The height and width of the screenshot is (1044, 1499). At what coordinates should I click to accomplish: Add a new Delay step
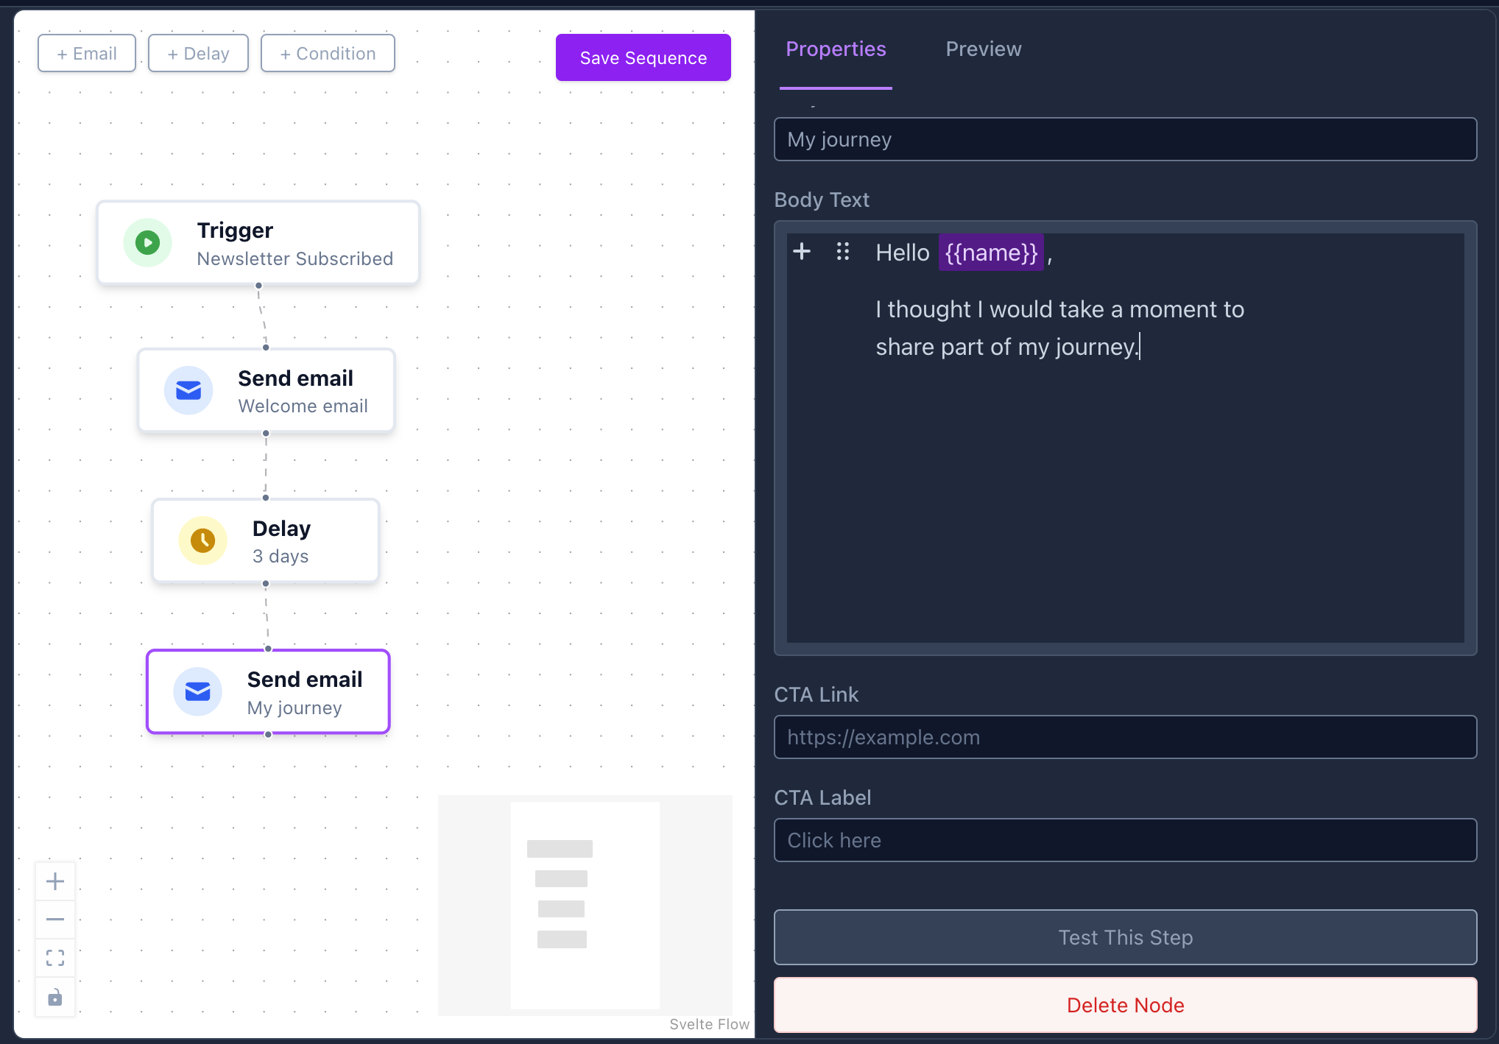(198, 53)
